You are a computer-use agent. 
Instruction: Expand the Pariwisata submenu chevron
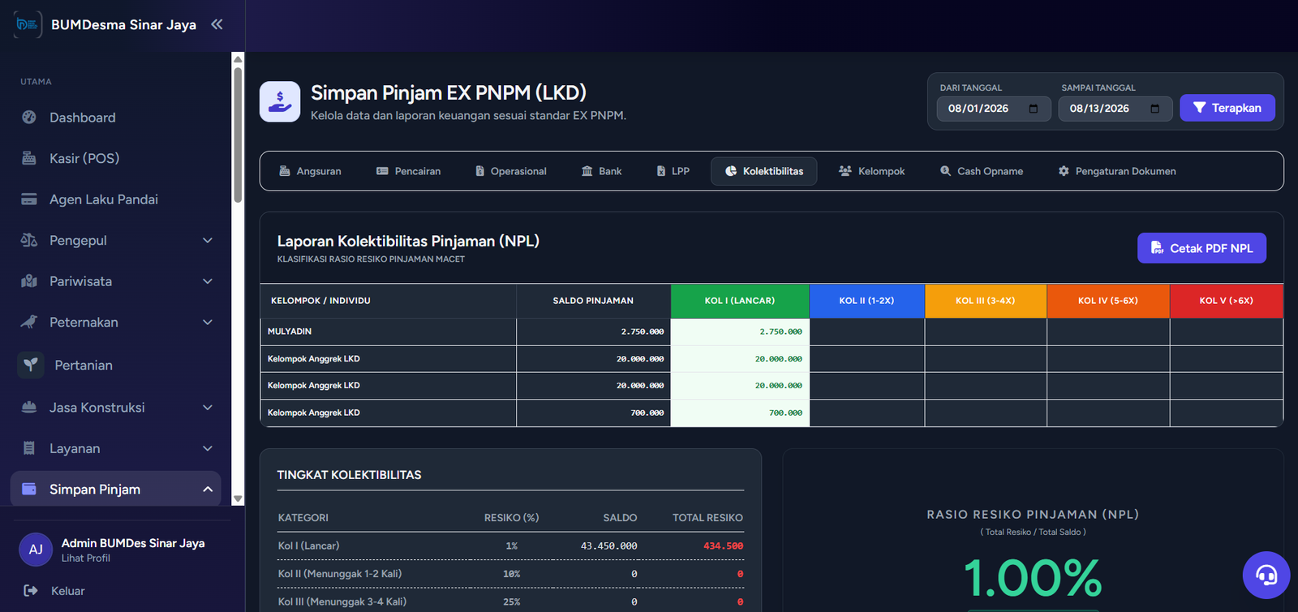pyautogui.click(x=208, y=281)
